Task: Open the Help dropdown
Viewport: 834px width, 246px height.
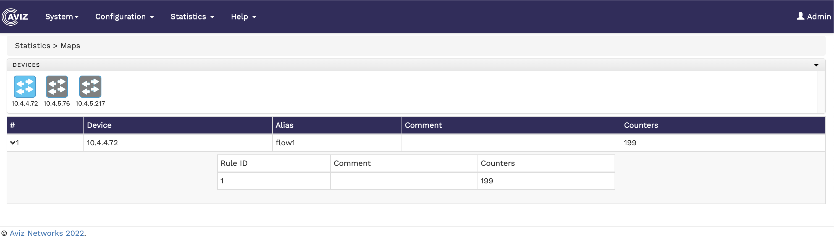Action: 243,17
